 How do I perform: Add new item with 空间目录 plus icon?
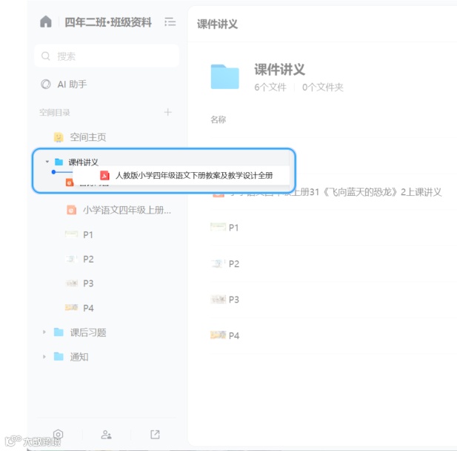click(167, 112)
